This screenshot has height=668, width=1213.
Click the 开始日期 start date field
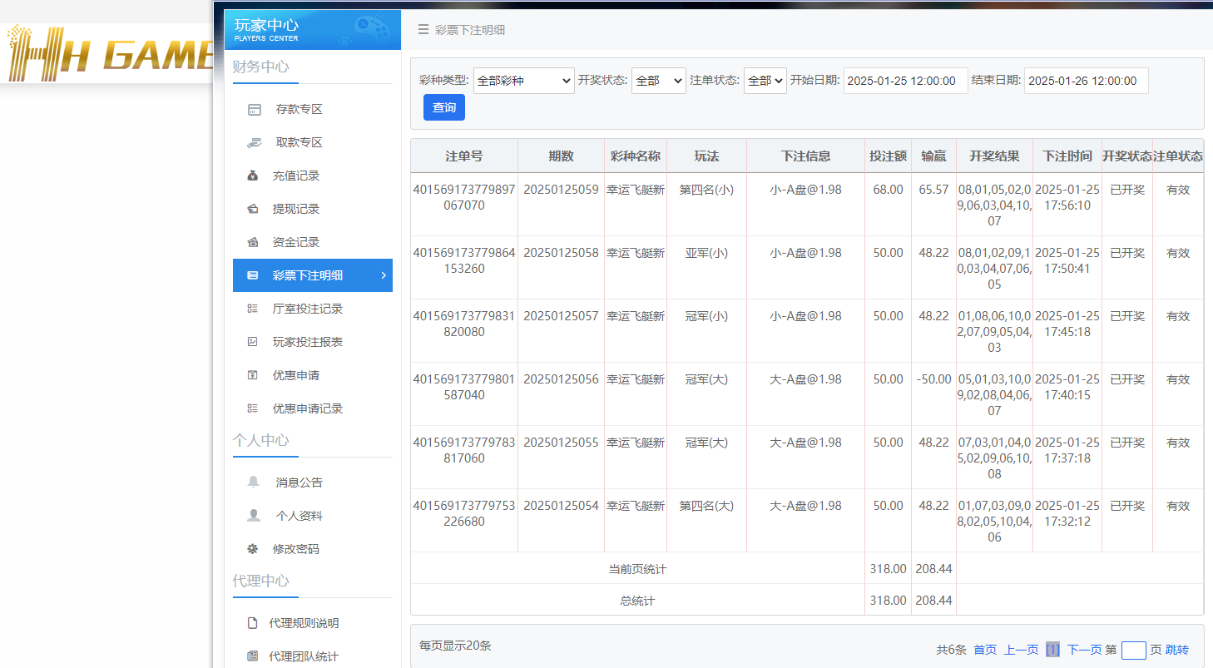[905, 81]
